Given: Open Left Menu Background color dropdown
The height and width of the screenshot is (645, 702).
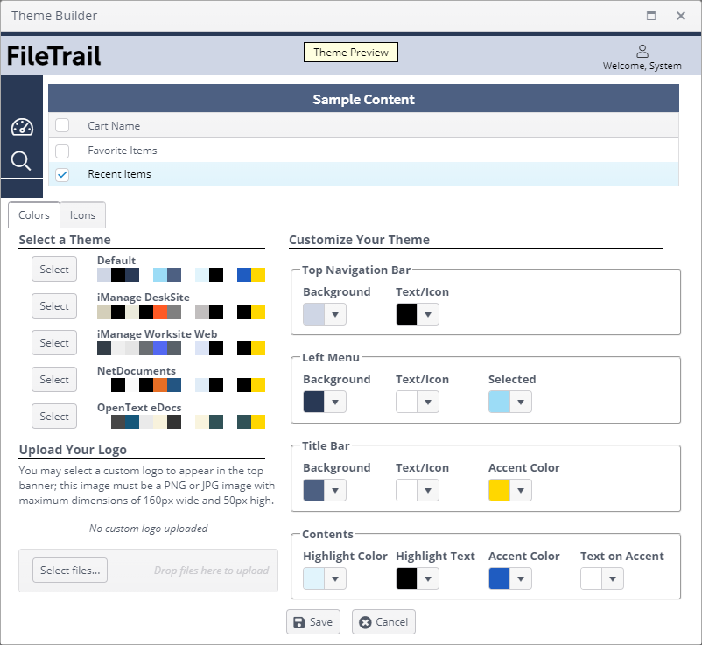Looking at the screenshot, I should pos(335,402).
